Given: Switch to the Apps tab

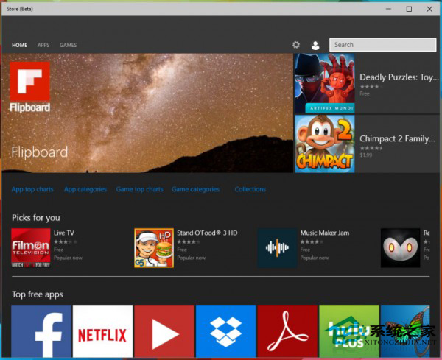Looking at the screenshot, I should click(x=43, y=45).
